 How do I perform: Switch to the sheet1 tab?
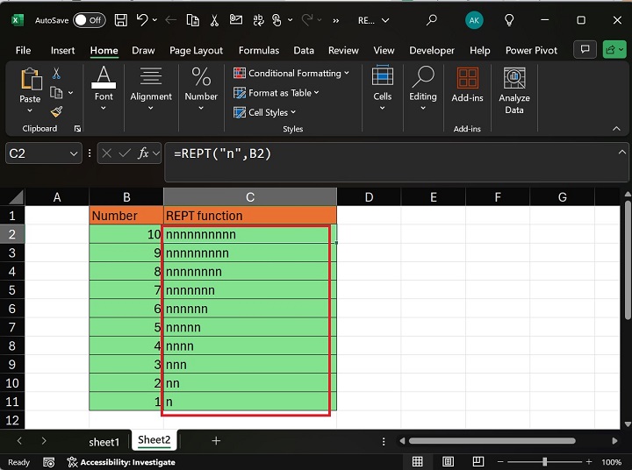click(x=104, y=441)
